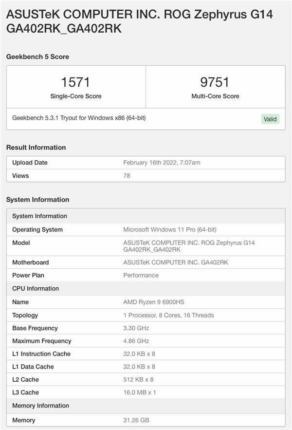Click the CPU Information table header
This screenshot has height=430, width=292.
point(36,288)
